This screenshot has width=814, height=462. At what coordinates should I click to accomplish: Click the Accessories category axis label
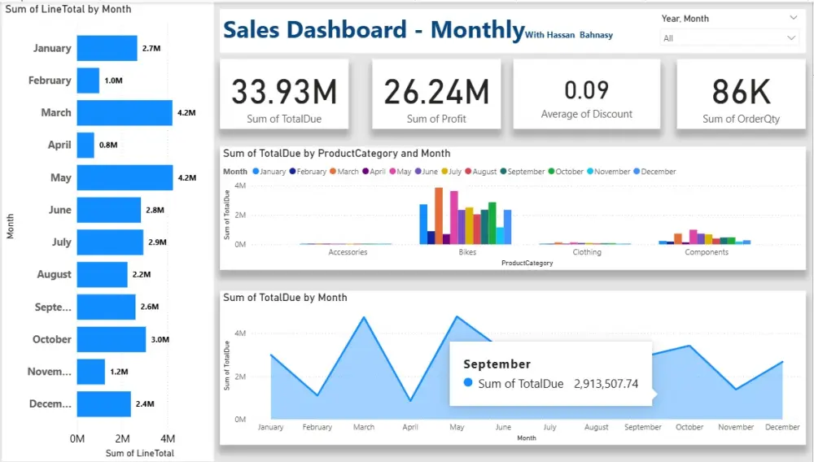pos(348,252)
